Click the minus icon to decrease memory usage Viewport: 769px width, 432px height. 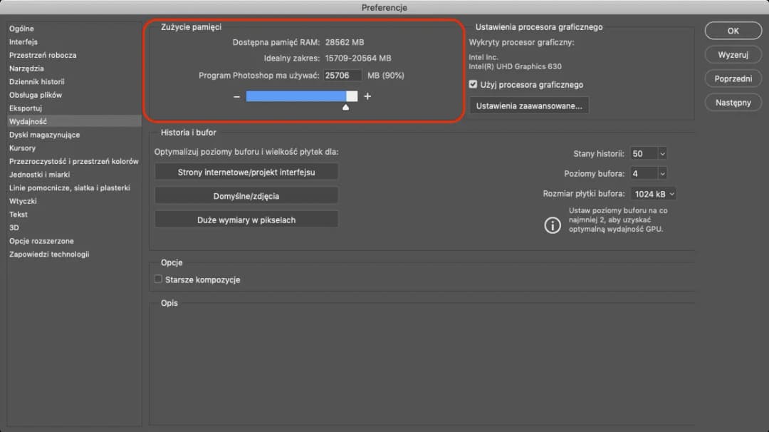236,96
